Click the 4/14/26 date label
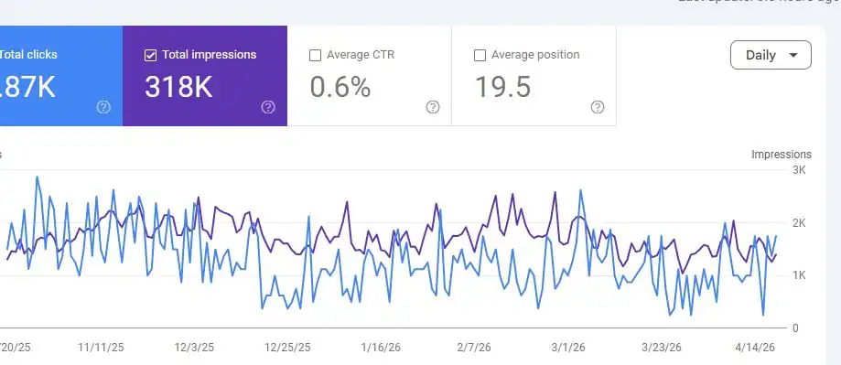Image resolution: width=841 pixels, height=365 pixels. pos(755,348)
